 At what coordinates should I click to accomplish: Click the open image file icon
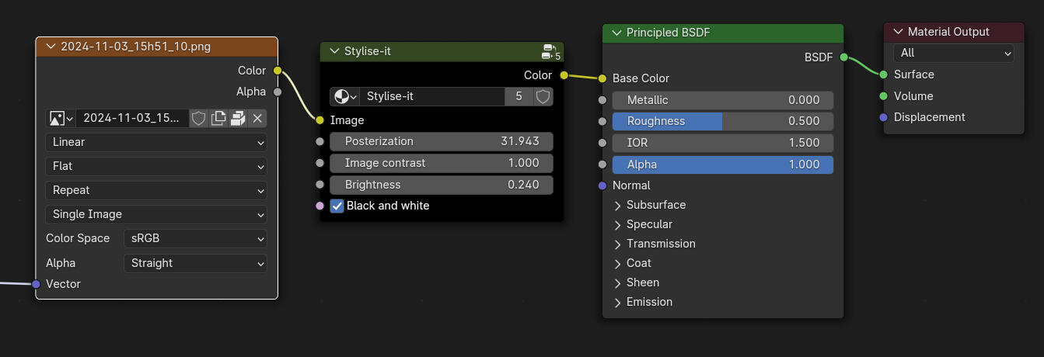tap(238, 118)
